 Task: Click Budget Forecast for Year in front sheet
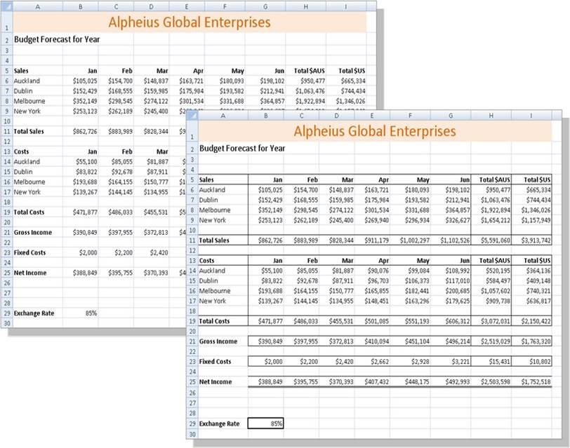pyautogui.click(x=242, y=149)
